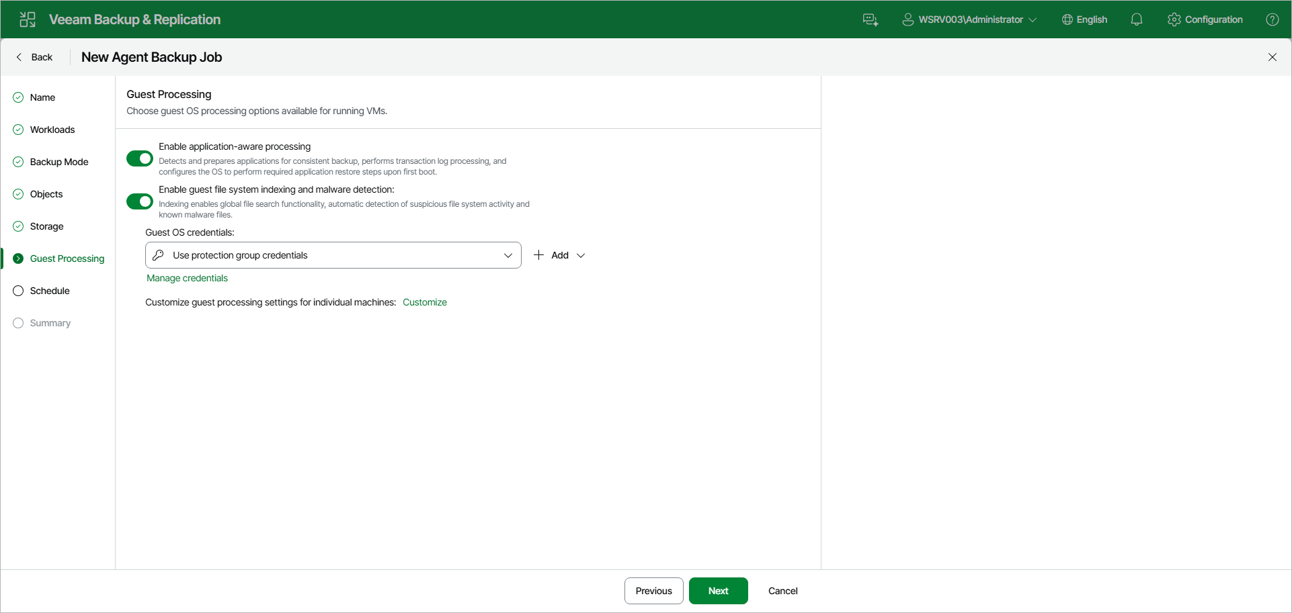Open the help question mark icon

(1273, 19)
